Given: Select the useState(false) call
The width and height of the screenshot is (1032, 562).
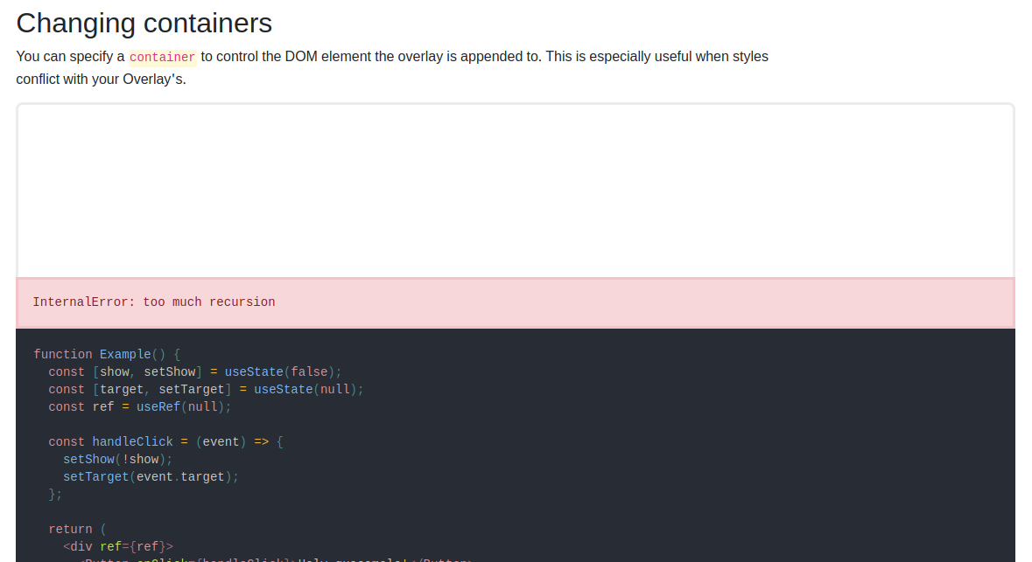Looking at the screenshot, I should pyautogui.click(x=280, y=371).
